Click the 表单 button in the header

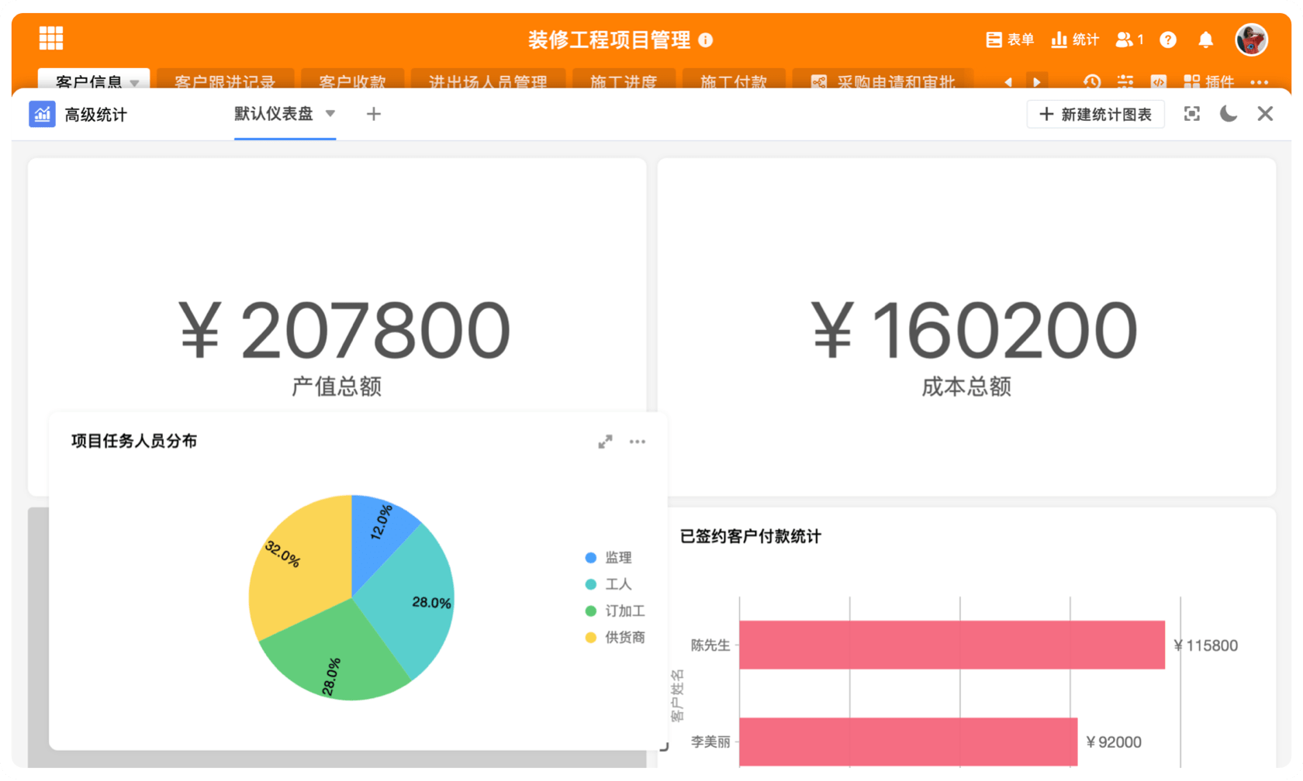1010,40
